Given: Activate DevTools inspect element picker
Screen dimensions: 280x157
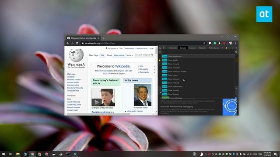Looking at the screenshot, I should pos(161,48).
